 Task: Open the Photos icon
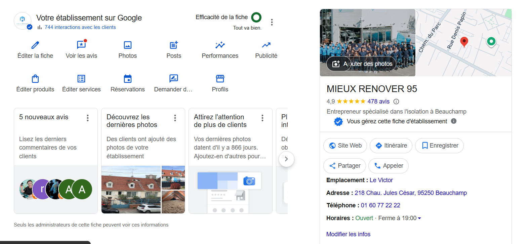pos(128,45)
